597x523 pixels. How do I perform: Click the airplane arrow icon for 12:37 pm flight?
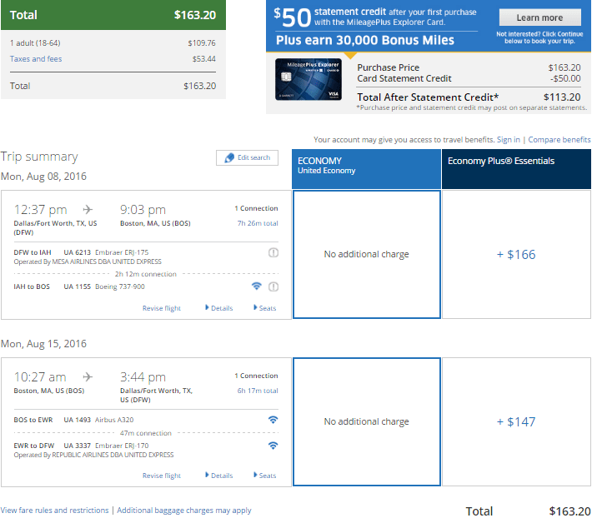point(88,209)
